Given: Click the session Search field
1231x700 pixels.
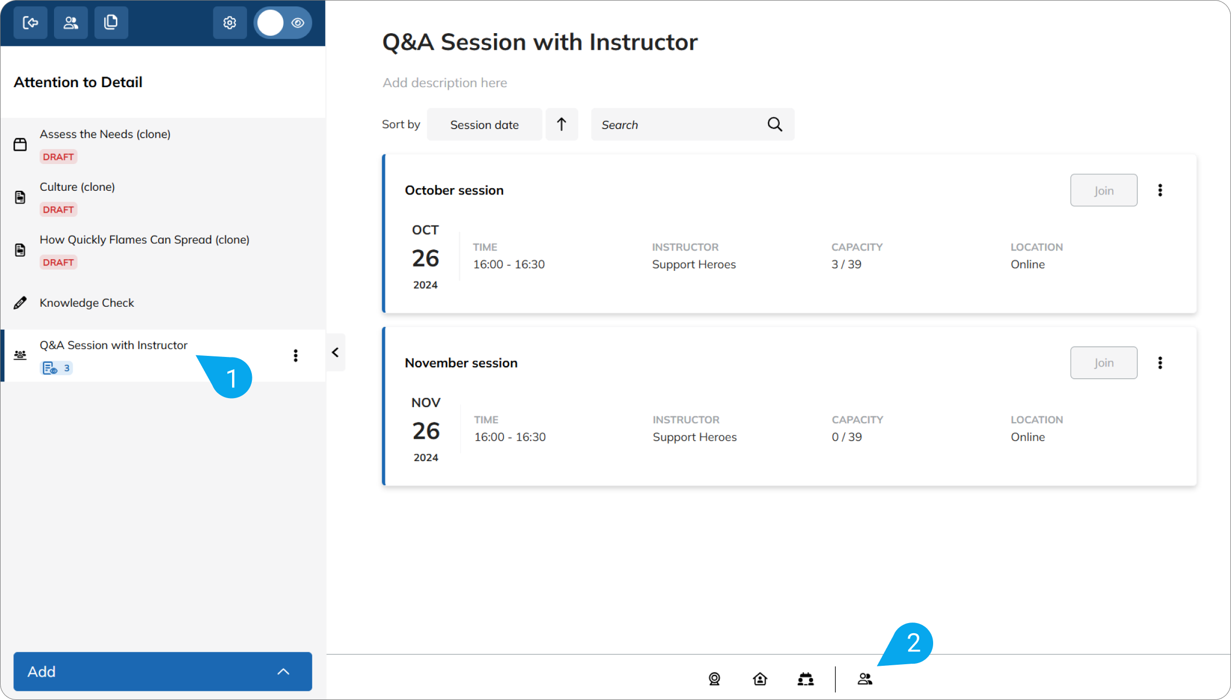Looking at the screenshot, I should (x=693, y=125).
